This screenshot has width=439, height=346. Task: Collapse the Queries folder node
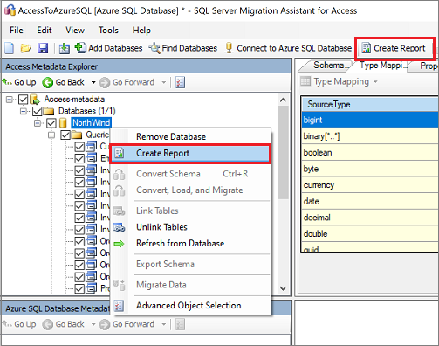pos(51,135)
